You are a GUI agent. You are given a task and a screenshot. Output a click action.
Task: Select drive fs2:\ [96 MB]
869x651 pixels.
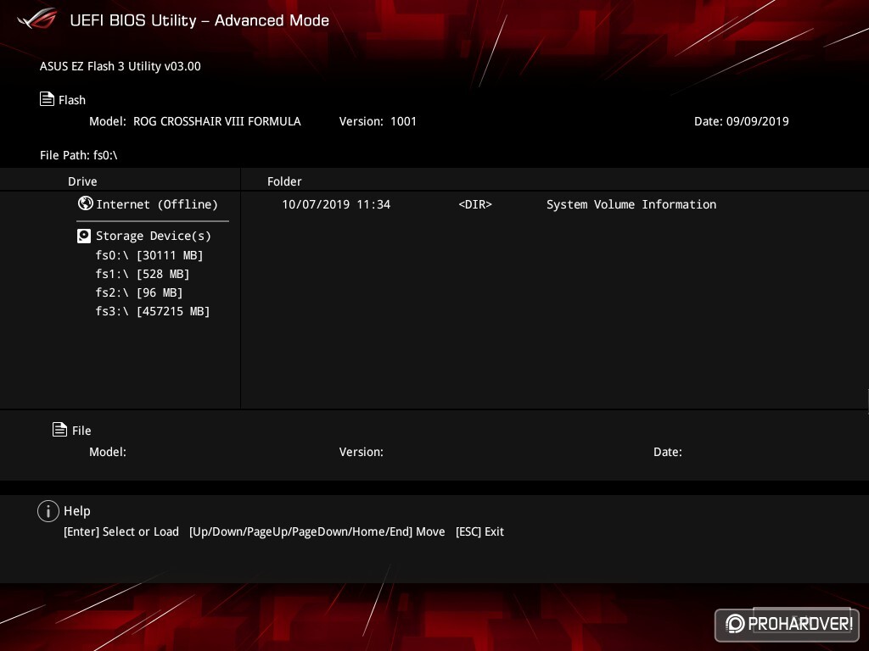click(139, 292)
